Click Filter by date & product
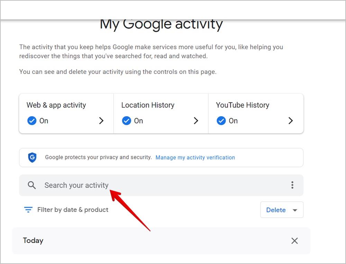This screenshot has width=346, height=264. tap(73, 209)
